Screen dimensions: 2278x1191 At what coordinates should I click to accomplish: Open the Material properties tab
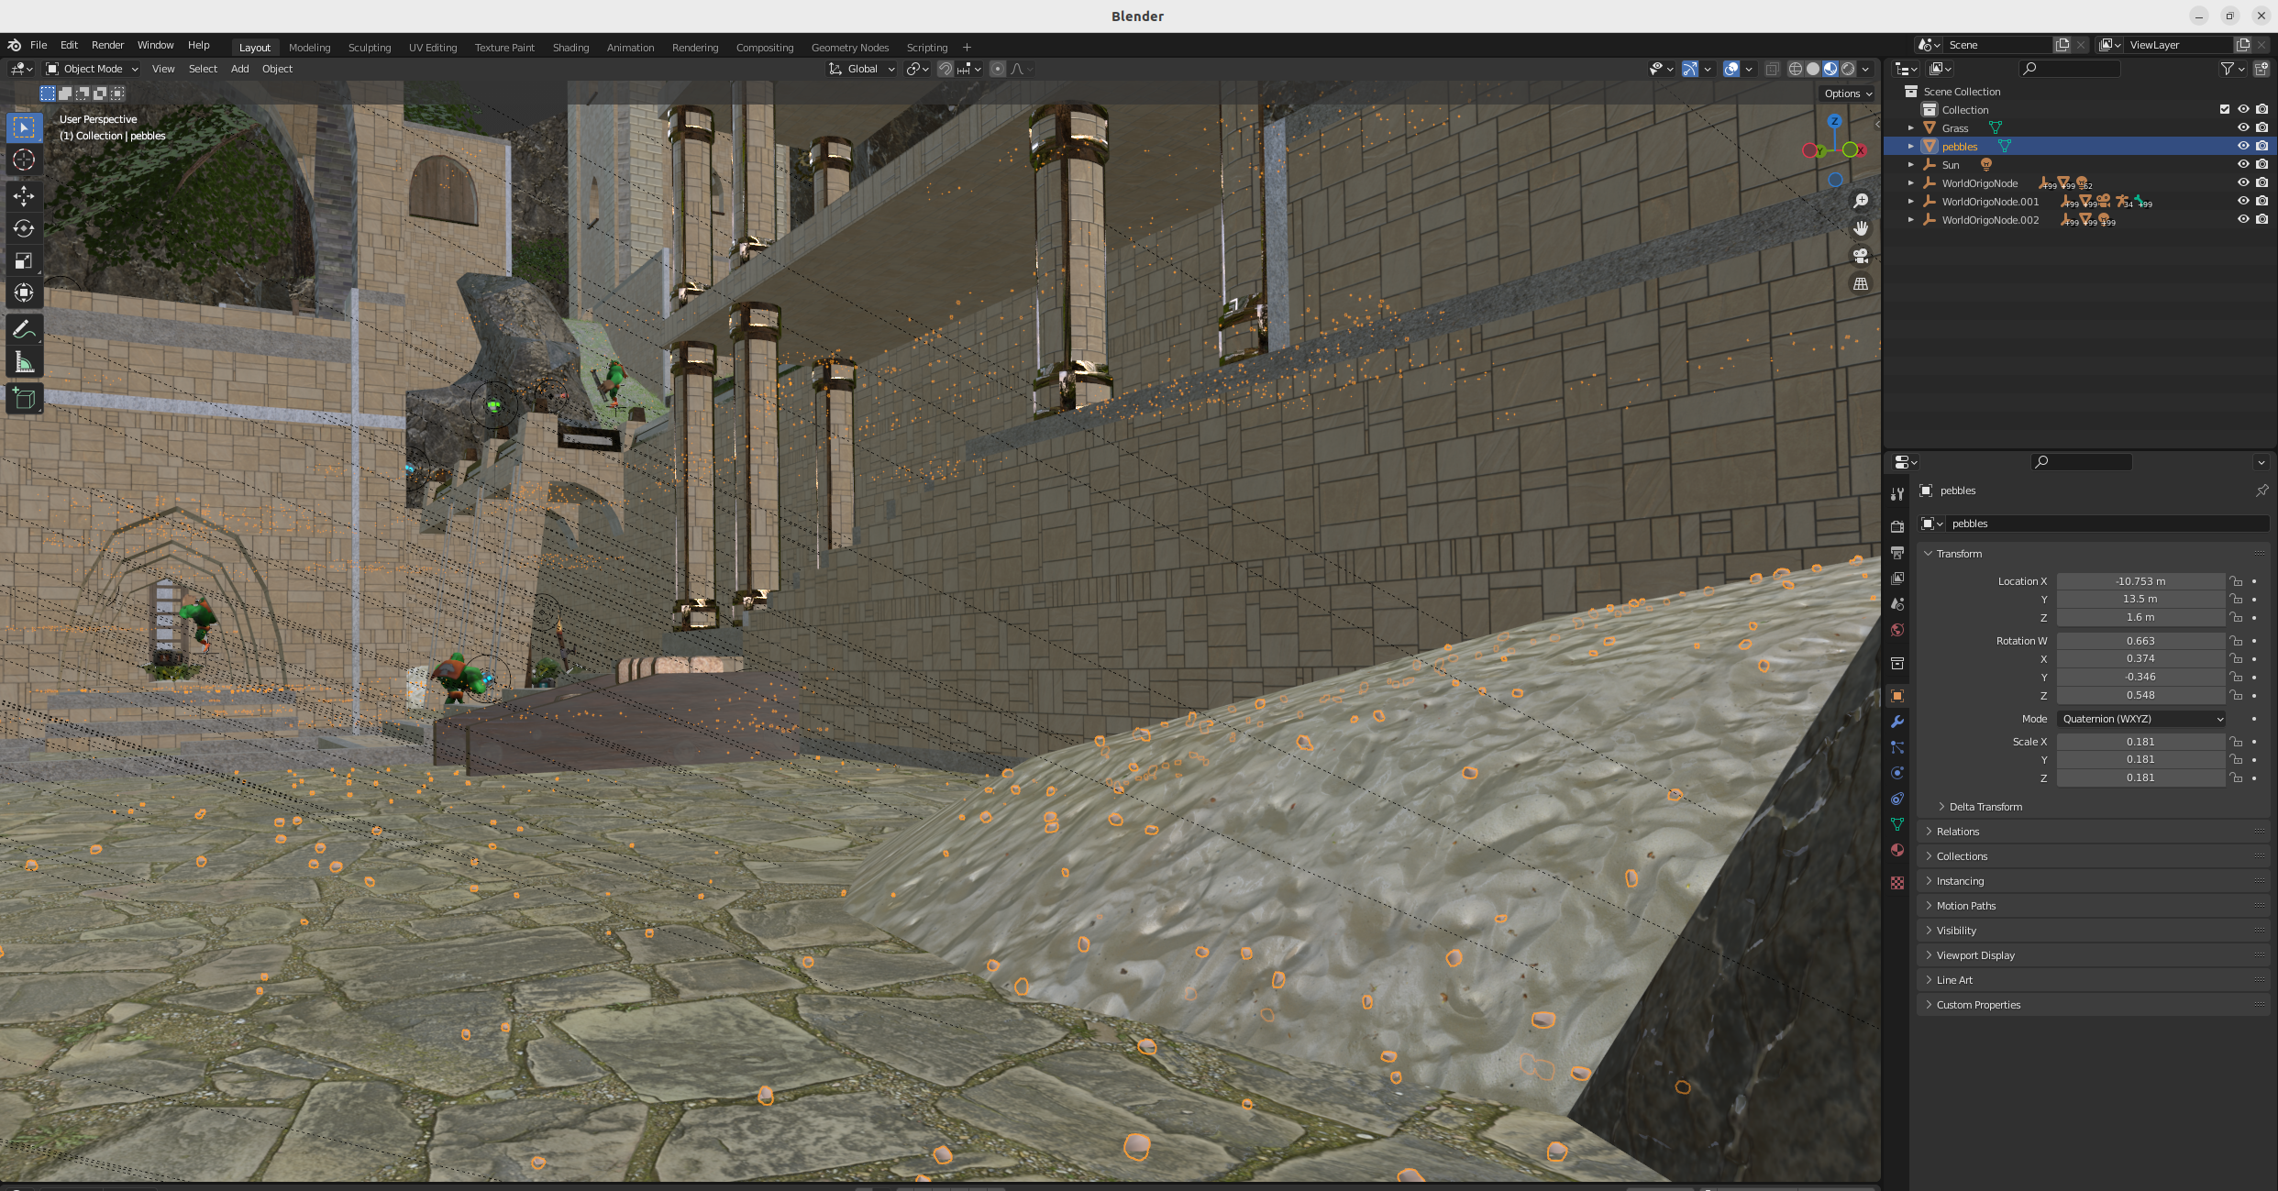click(x=1897, y=850)
